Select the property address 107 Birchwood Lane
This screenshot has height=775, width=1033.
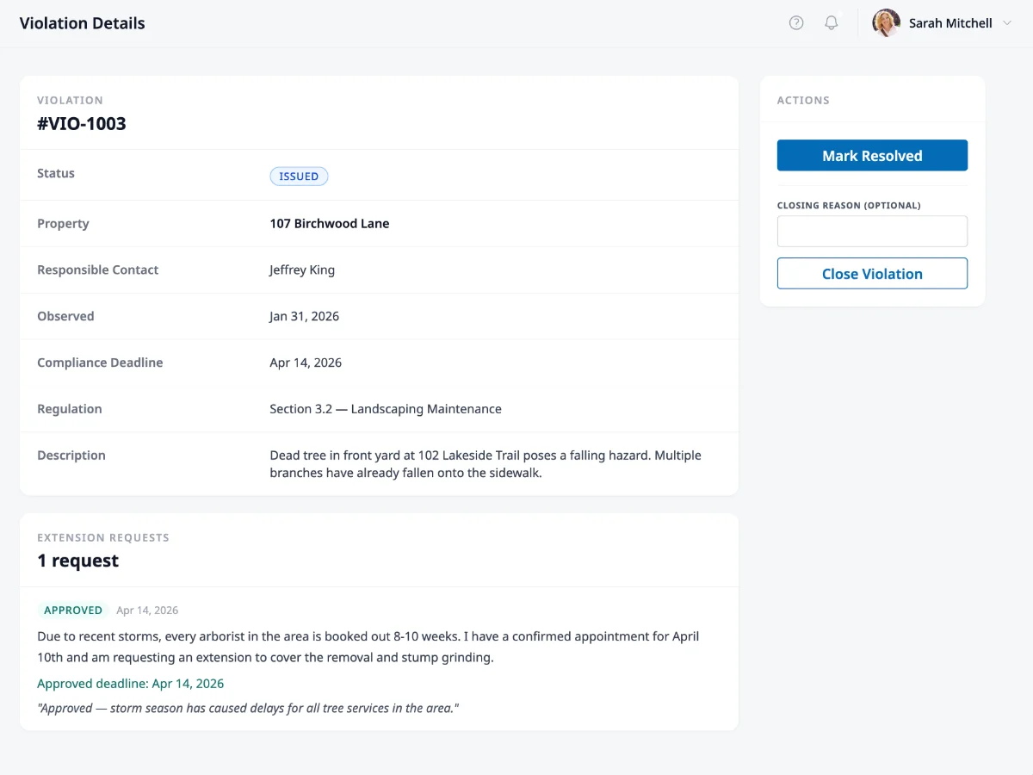330,223
